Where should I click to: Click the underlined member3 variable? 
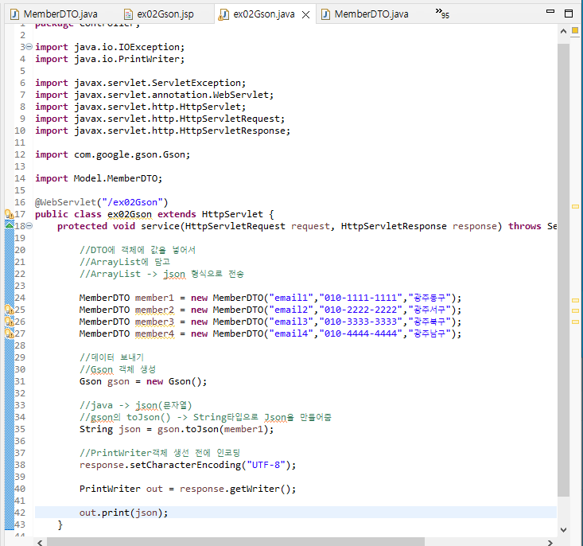coord(154,322)
